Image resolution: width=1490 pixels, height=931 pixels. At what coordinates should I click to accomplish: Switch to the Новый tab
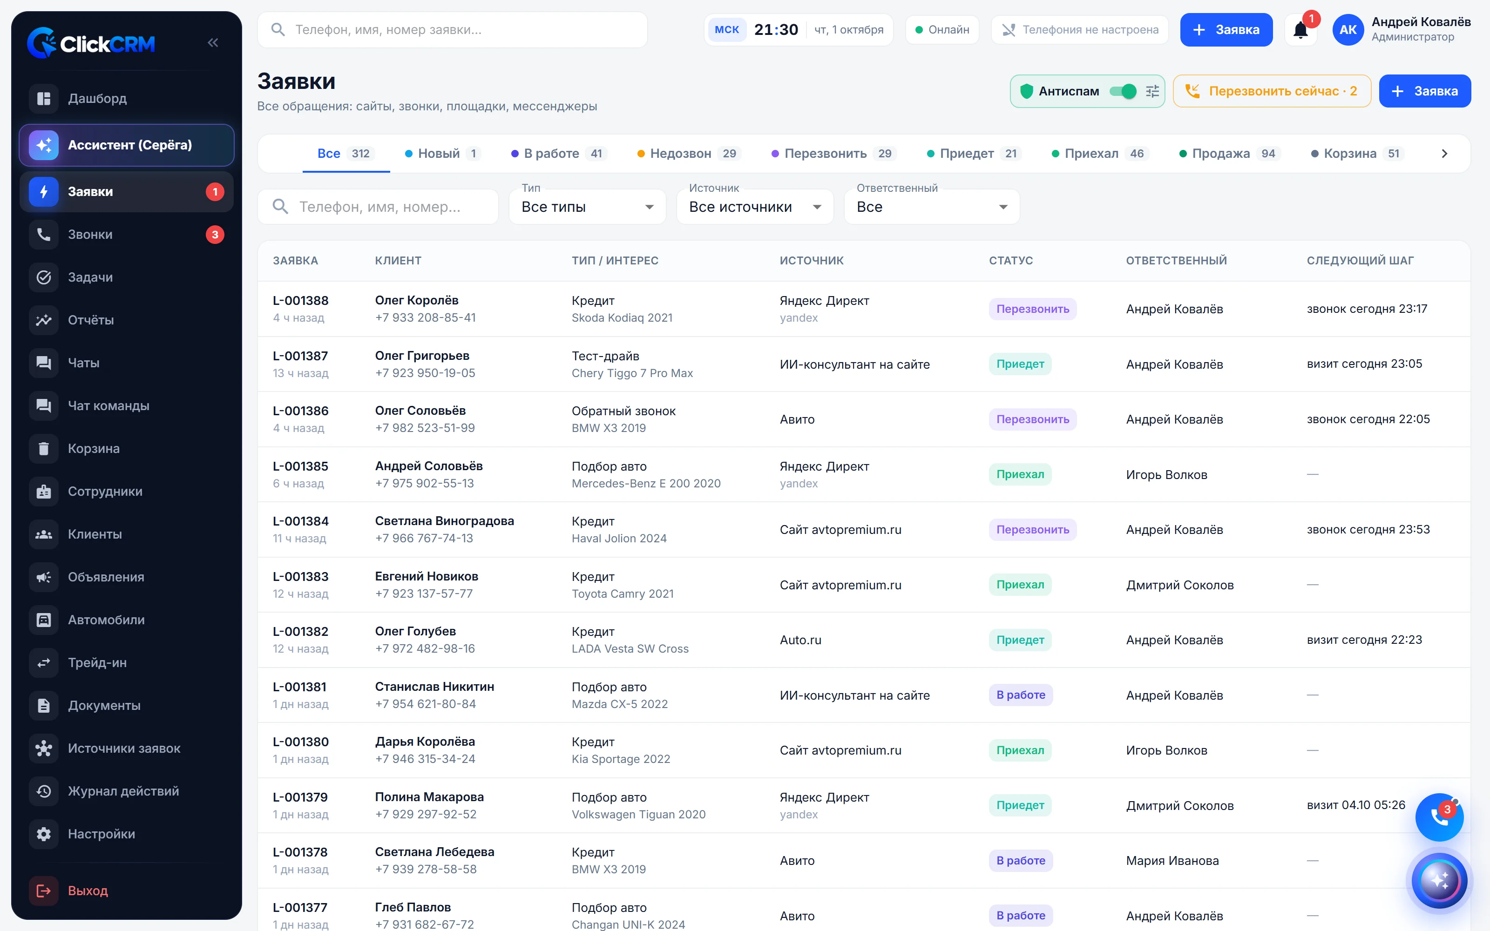(x=443, y=153)
